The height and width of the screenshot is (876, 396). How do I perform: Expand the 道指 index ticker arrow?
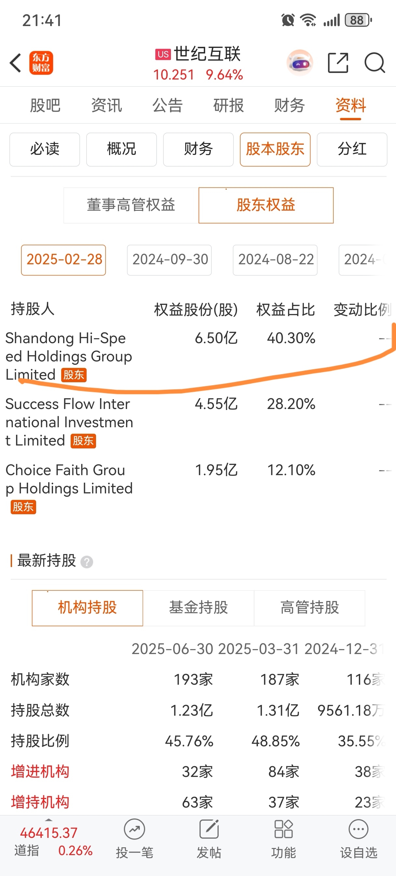coord(49,820)
